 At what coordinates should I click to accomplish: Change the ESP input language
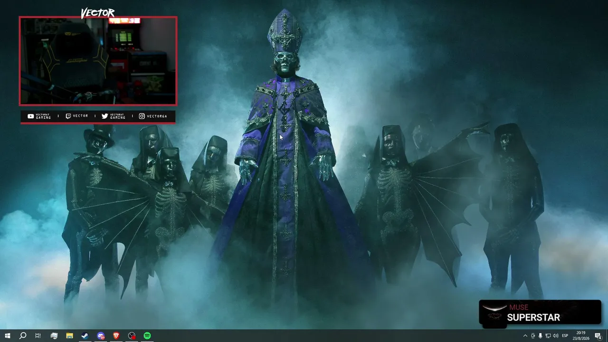pos(565,336)
